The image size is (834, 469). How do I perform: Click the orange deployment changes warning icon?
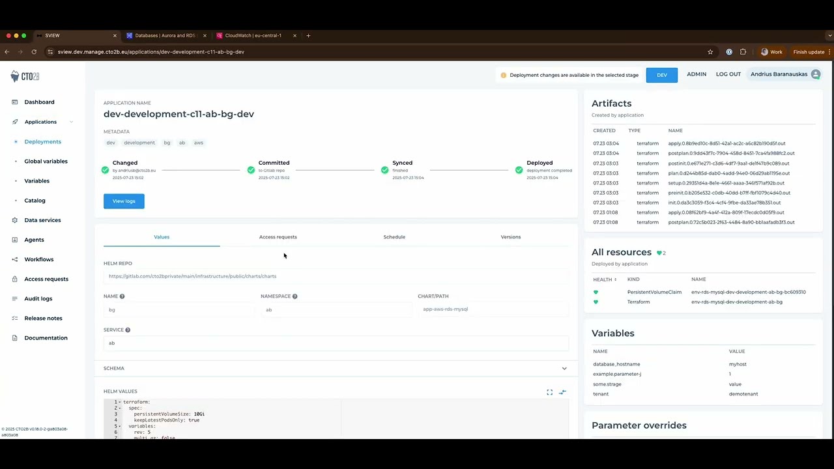click(x=503, y=76)
